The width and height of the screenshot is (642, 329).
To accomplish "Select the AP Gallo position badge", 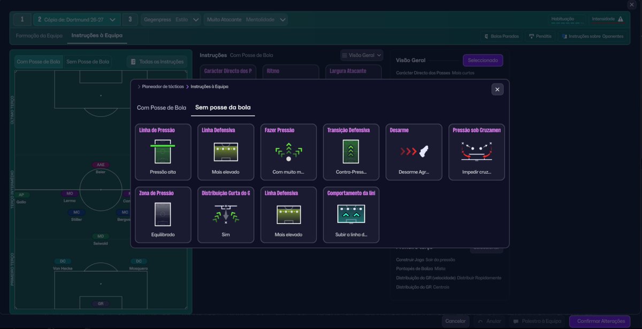I will [21, 195].
